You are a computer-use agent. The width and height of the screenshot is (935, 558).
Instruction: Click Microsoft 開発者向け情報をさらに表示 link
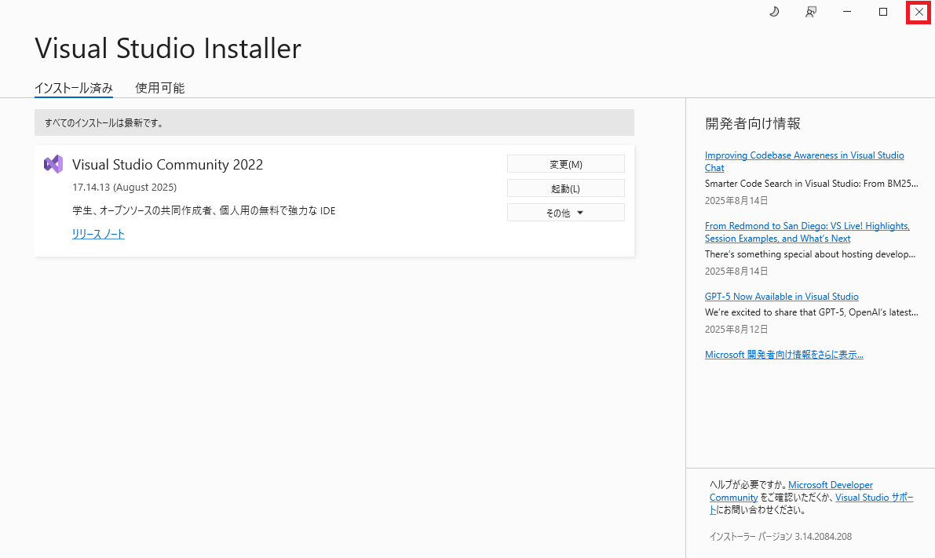coord(783,355)
